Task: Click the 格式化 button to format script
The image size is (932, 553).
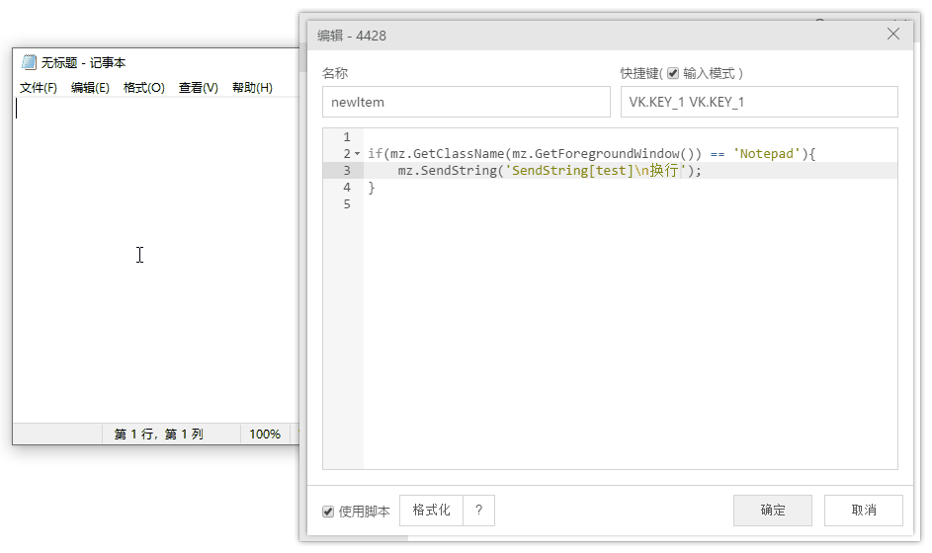Action: click(431, 511)
